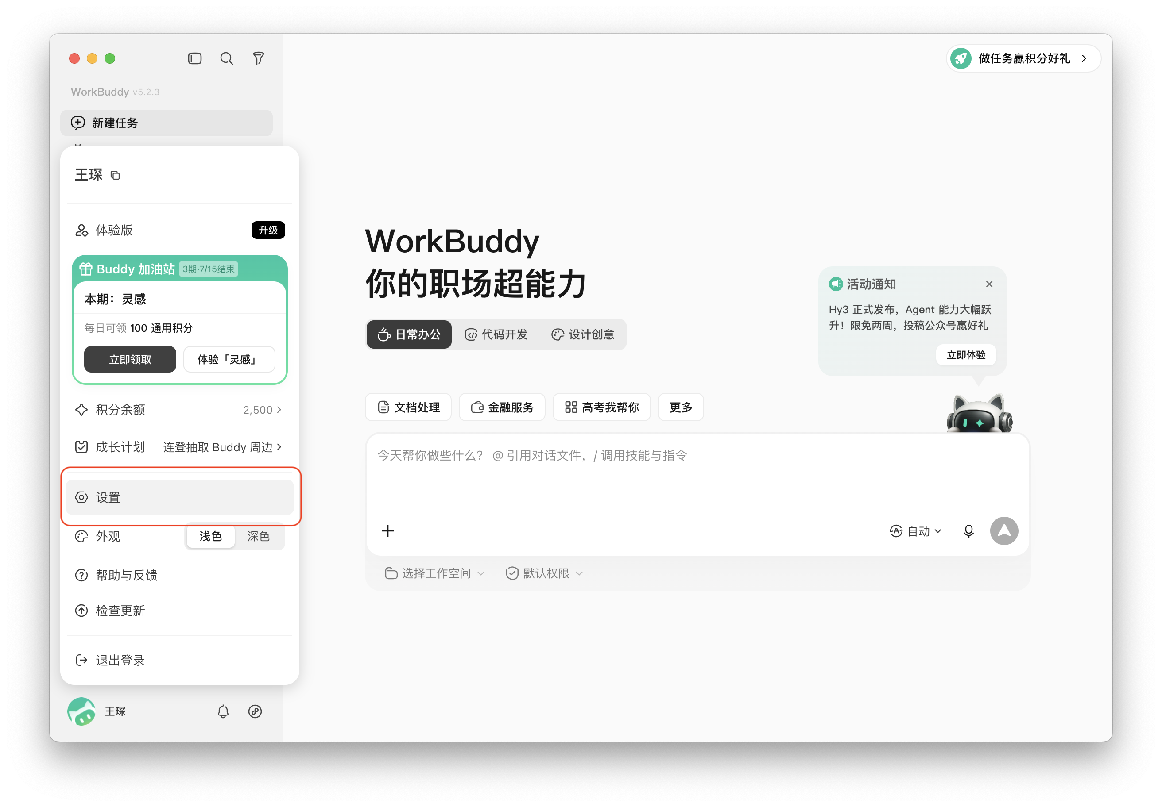Screen dimensions: 1162x807
Task: Open notifications bell icon
Action: (223, 711)
